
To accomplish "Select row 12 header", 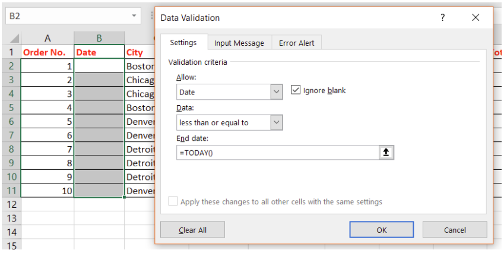I will click(11, 204).
